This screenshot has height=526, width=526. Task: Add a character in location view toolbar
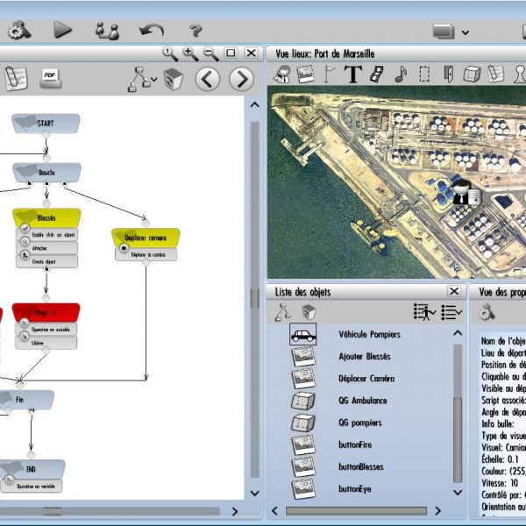coord(282,74)
